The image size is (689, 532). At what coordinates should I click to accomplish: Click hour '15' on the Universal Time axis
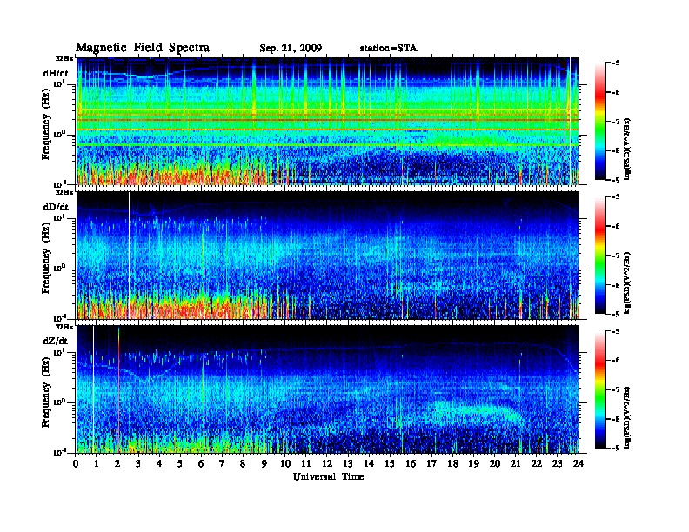point(390,463)
